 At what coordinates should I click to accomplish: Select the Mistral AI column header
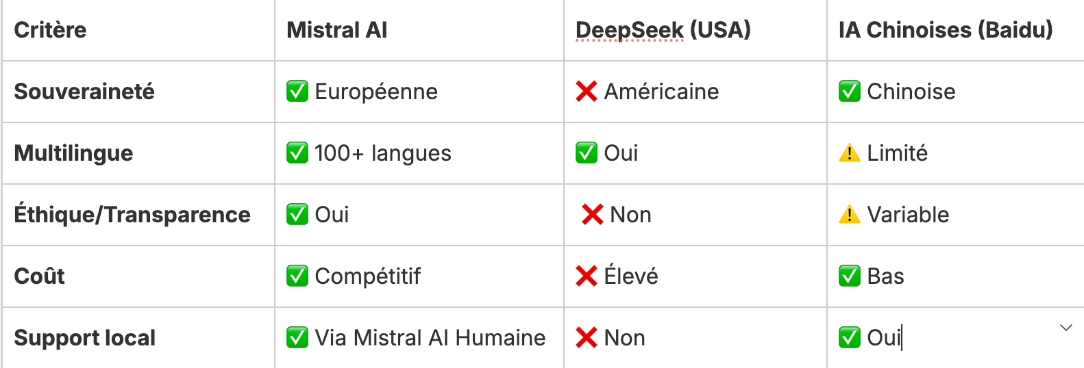[419, 30]
